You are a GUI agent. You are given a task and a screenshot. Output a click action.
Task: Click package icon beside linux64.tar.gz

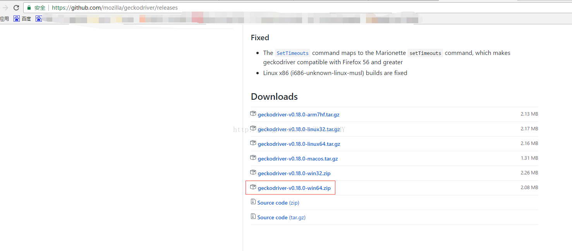[253, 143]
